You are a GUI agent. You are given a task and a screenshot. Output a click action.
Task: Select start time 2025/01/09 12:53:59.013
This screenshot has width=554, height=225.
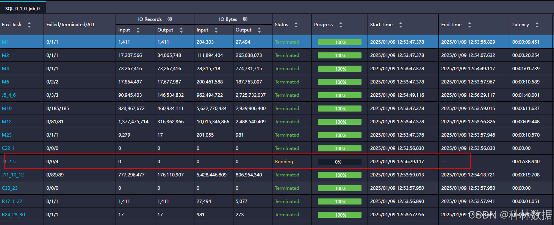point(397,175)
